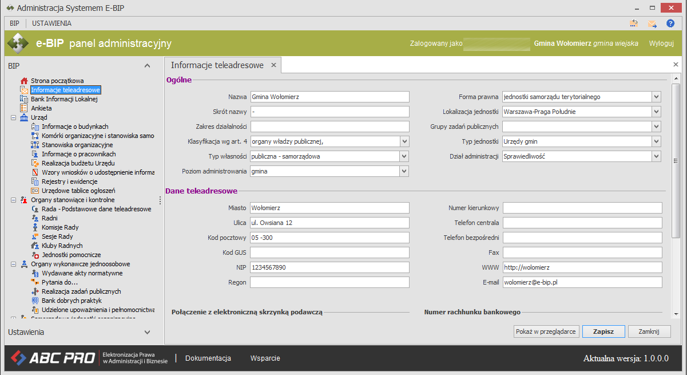This screenshot has width=687, height=375.
Task: Open the Typ jednostki dropdown
Action: click(656, 141)
